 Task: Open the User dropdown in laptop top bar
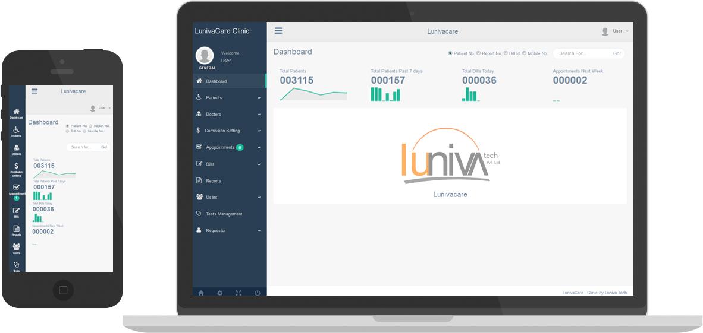click(620, 31)
